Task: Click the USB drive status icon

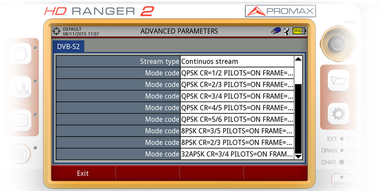Action: [x=276, y=31]
